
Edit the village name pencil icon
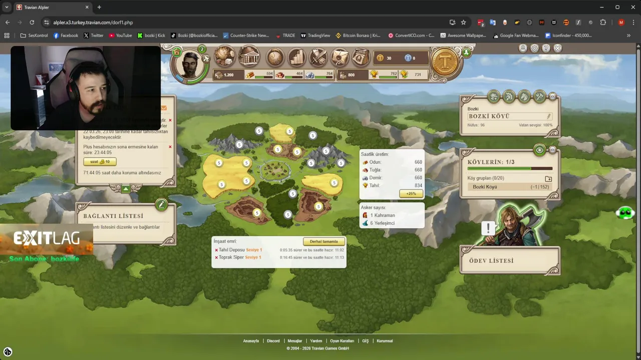click(x=548, y=116)
